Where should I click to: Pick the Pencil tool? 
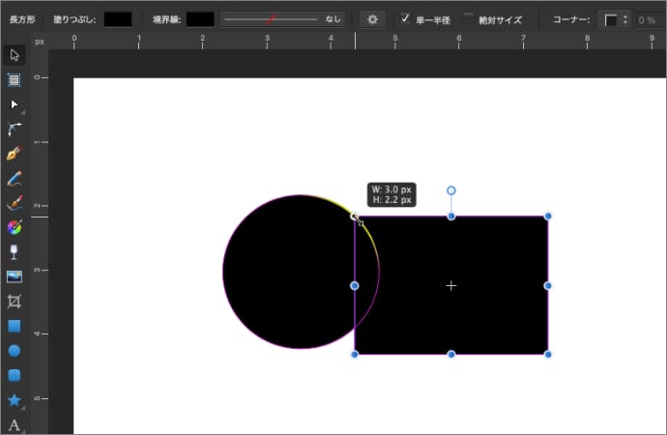[x=14, y=179]
